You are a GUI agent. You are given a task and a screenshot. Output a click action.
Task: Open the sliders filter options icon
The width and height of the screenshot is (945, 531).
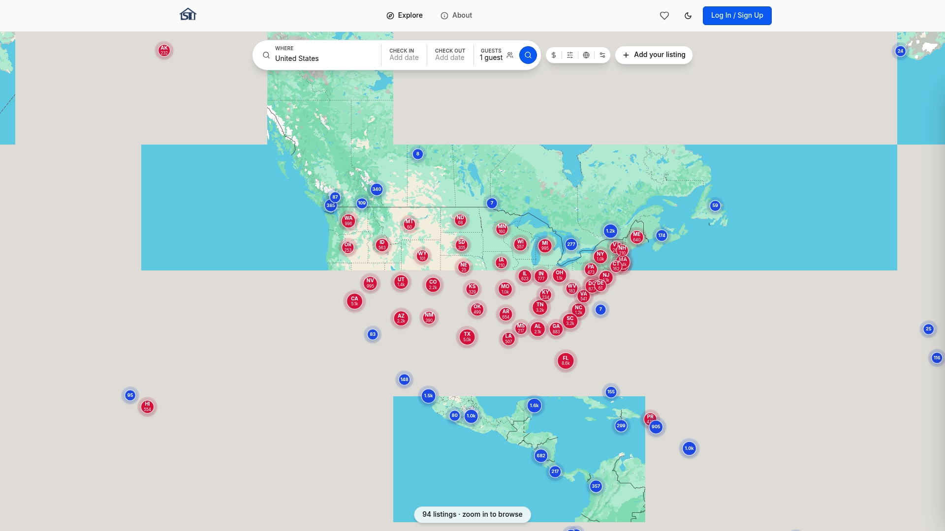coord(570,55)
